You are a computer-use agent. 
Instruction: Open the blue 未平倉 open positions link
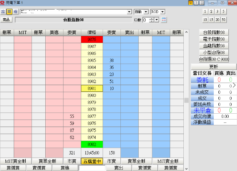(x=202, y=110)
